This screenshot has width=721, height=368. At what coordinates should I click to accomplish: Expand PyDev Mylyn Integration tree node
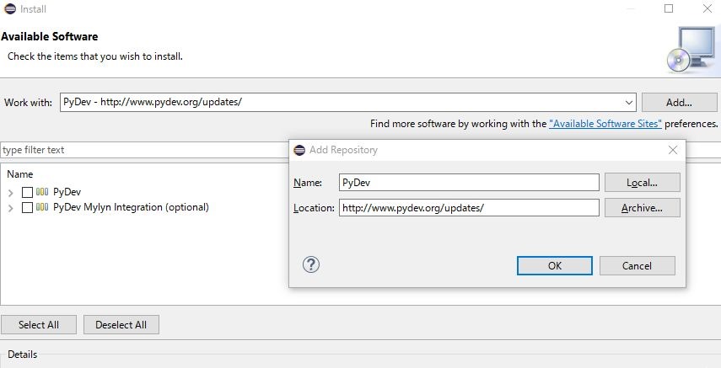(11, 207)
